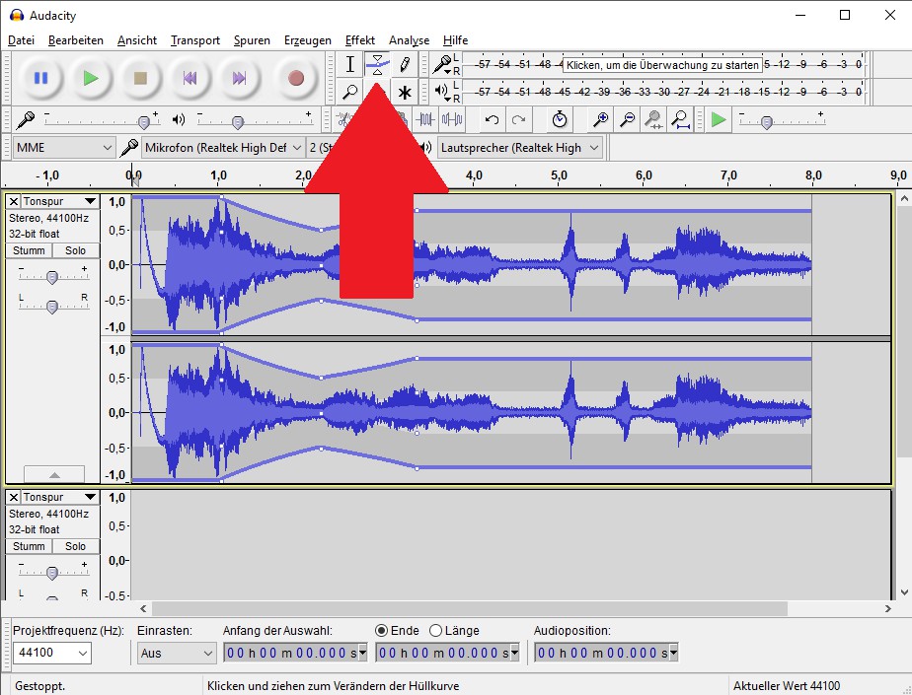Click the Undo arrow icon
This screenshot has height=695, width=912.
click(491, 120)
